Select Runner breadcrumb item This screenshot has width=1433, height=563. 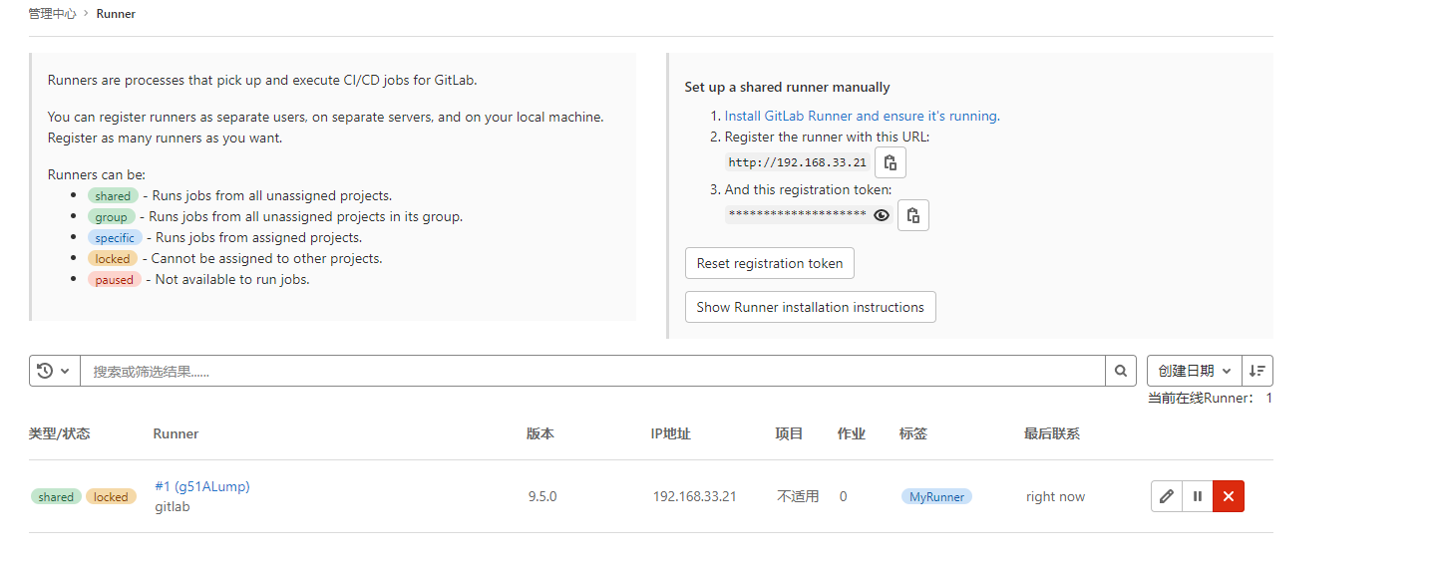116,14
